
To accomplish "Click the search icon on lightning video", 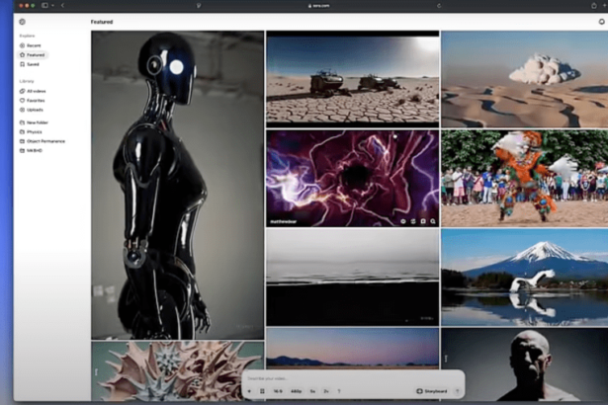I will [x=433, y=221].
